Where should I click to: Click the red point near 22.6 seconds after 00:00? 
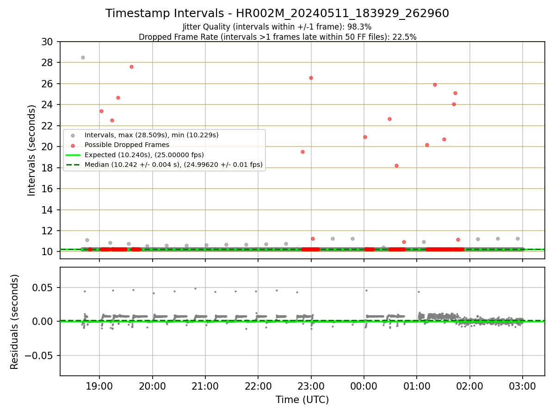389,119
